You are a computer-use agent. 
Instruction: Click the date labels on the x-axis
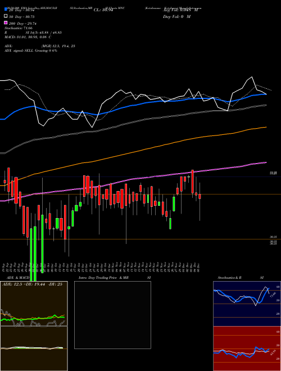pyautogui.click(x=102, y=268)
